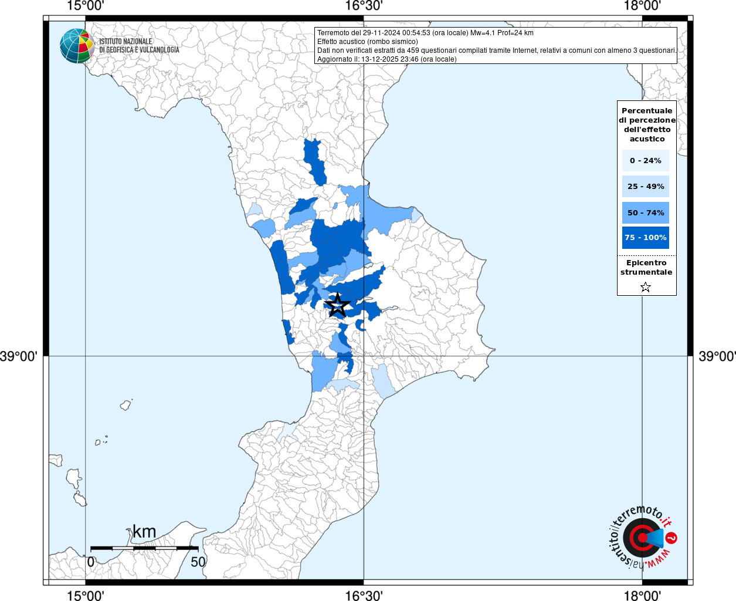Screen dimensions: 736x601
Task: Click the star symbol in the legend
Action: [646, 287]
